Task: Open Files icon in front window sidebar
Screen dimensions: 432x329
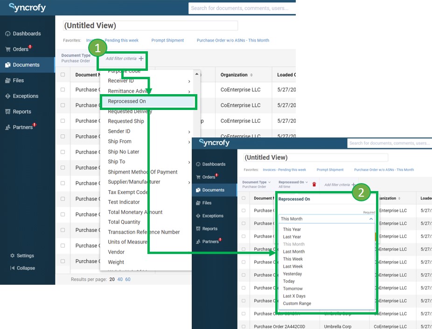Action: pyautogui.click(x=198, y=203)
